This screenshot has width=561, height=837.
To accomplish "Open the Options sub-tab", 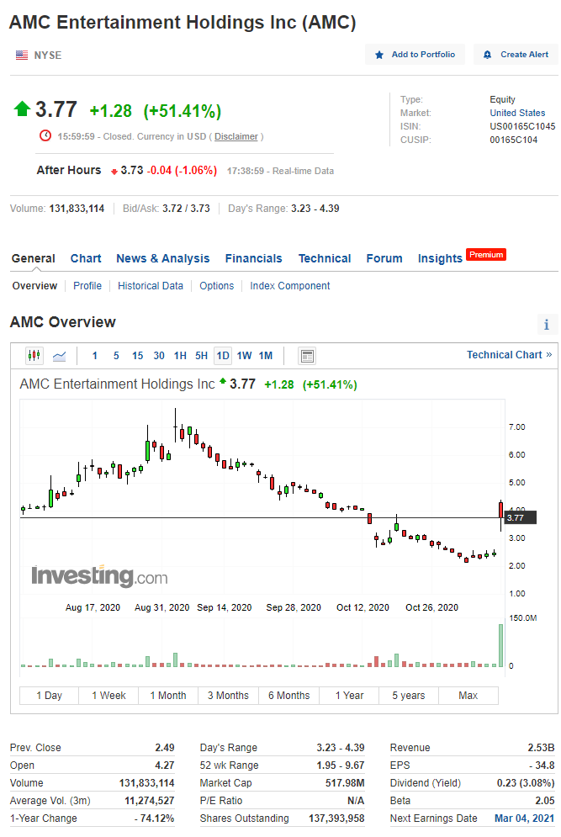I will [217, 285].
